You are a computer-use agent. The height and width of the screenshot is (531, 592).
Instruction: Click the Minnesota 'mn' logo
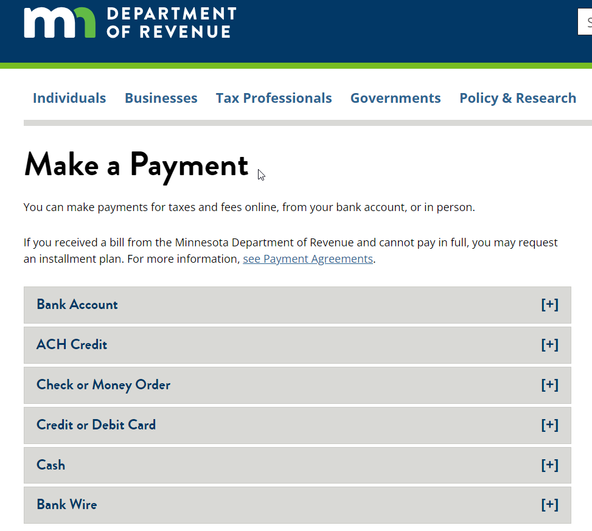[60, 23]
